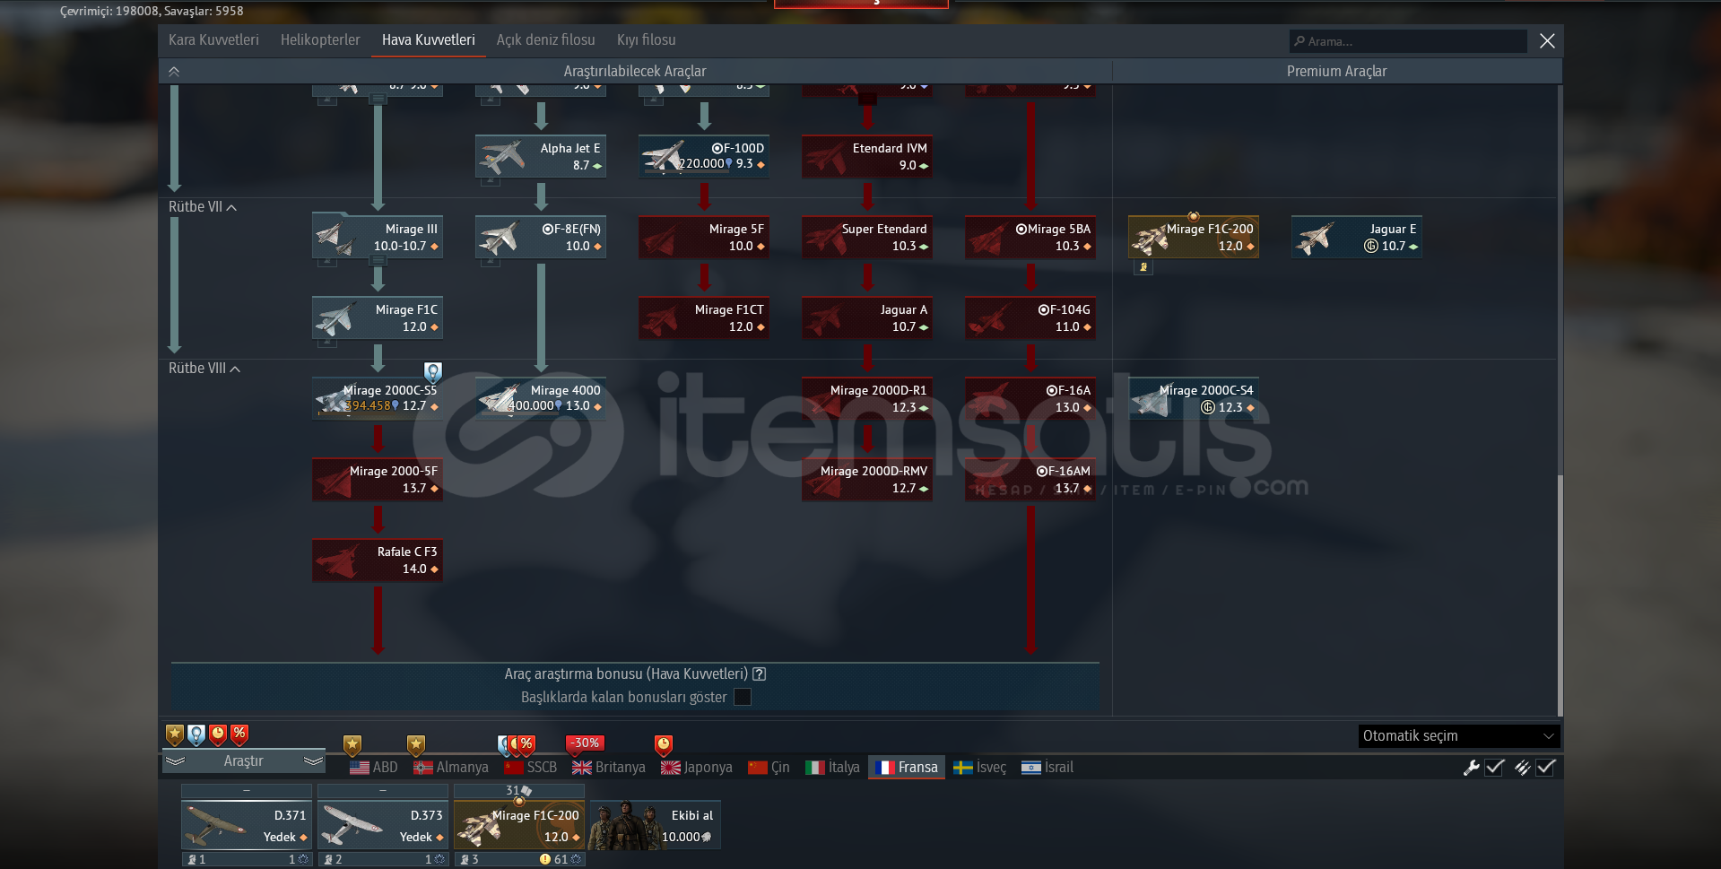Screen dimensions: 1721x869
Task: Select the D.373 crew slot aircraft
Action: (383, 826)
